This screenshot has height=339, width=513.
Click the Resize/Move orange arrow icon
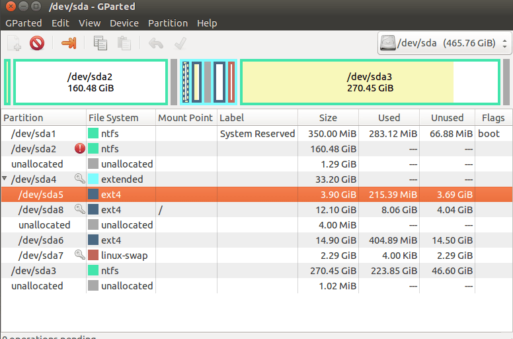[69, 43]
